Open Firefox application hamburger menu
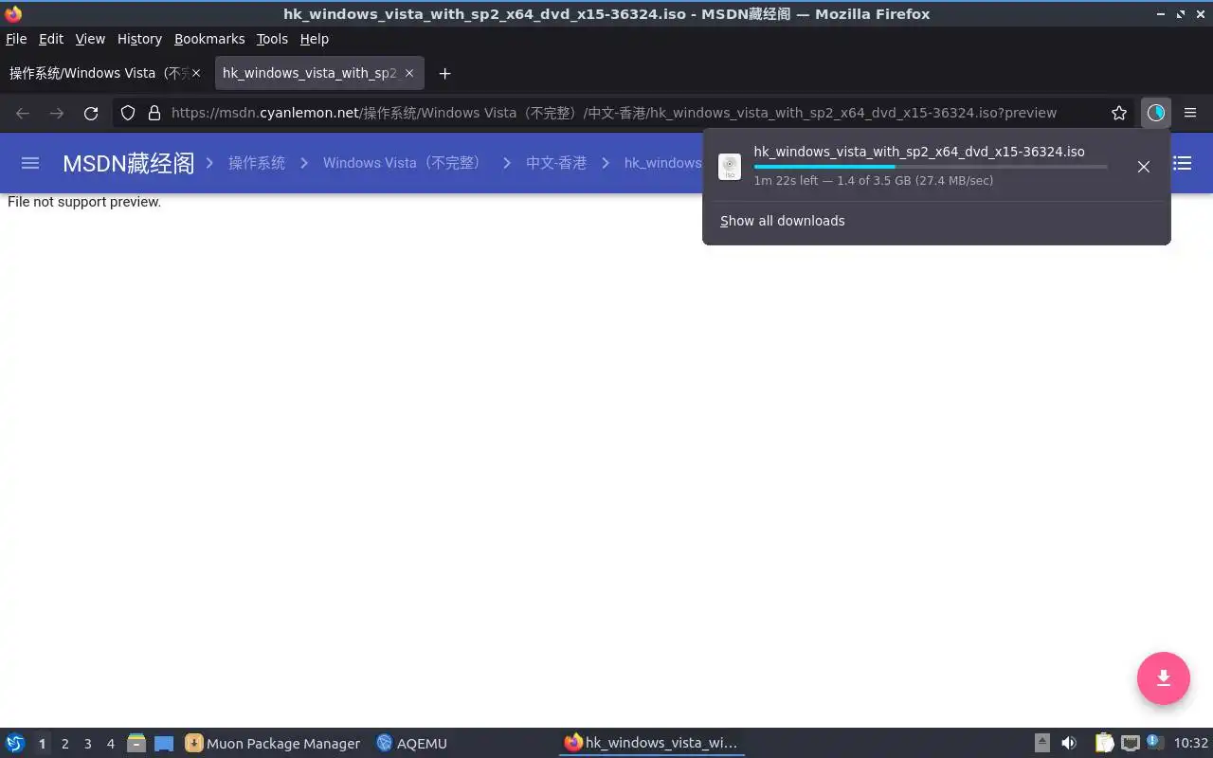The height and width of the screenshot is (758, 1213). (x=1190, y=113)
